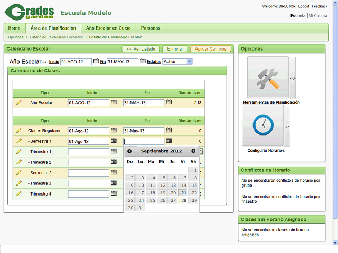Click Semestre 2 Inicio empty field
This screenshot has height=253, width=338.
click(89, 173)
